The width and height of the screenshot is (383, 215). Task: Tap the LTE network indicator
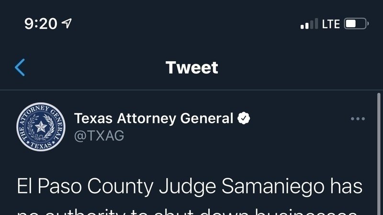[331, 23]
